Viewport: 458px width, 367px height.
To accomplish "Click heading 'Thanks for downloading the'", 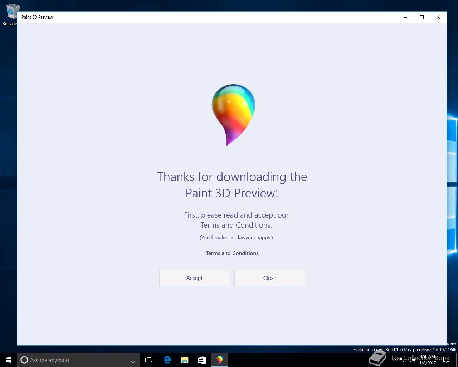I will click(232, 177).
